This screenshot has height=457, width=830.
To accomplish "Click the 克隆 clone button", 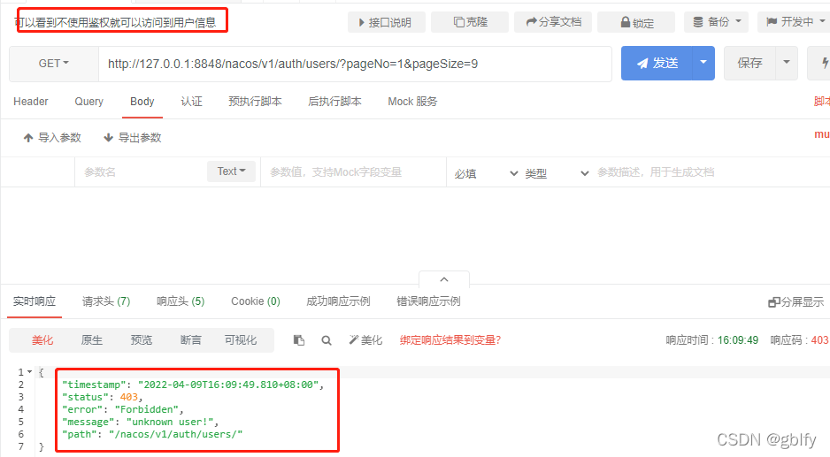I will (x=470, y=22).
